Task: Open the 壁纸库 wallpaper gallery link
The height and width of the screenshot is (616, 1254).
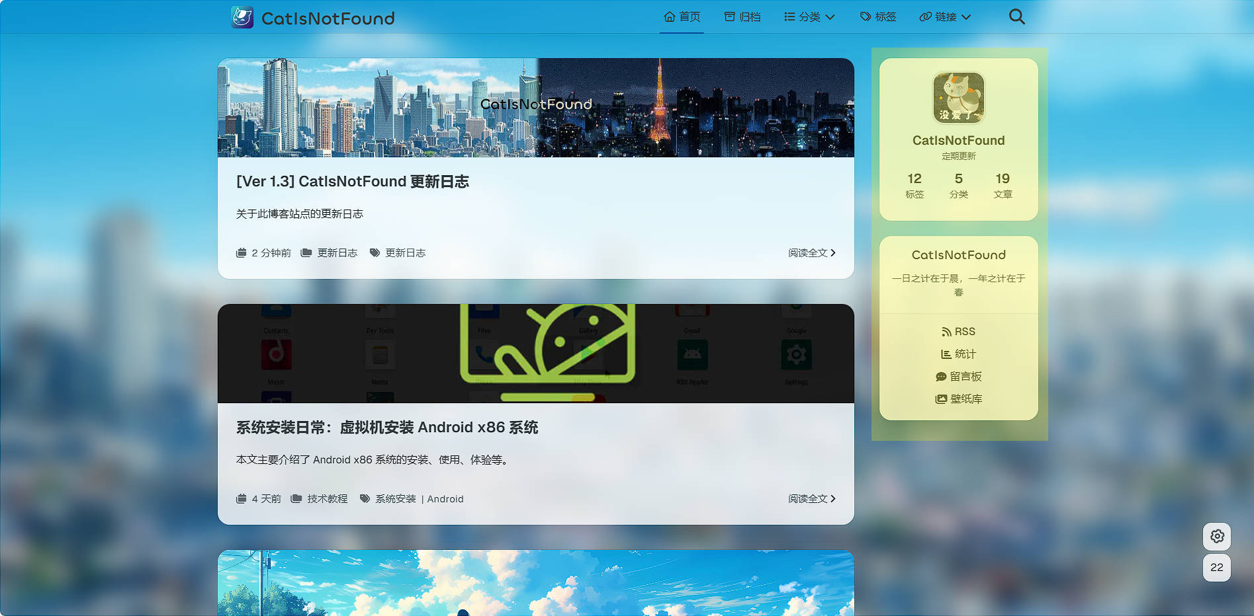Action: [x=958, y=399]
